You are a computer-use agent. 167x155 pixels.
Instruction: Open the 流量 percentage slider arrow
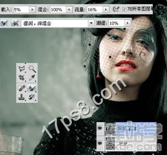pos(106,10)
